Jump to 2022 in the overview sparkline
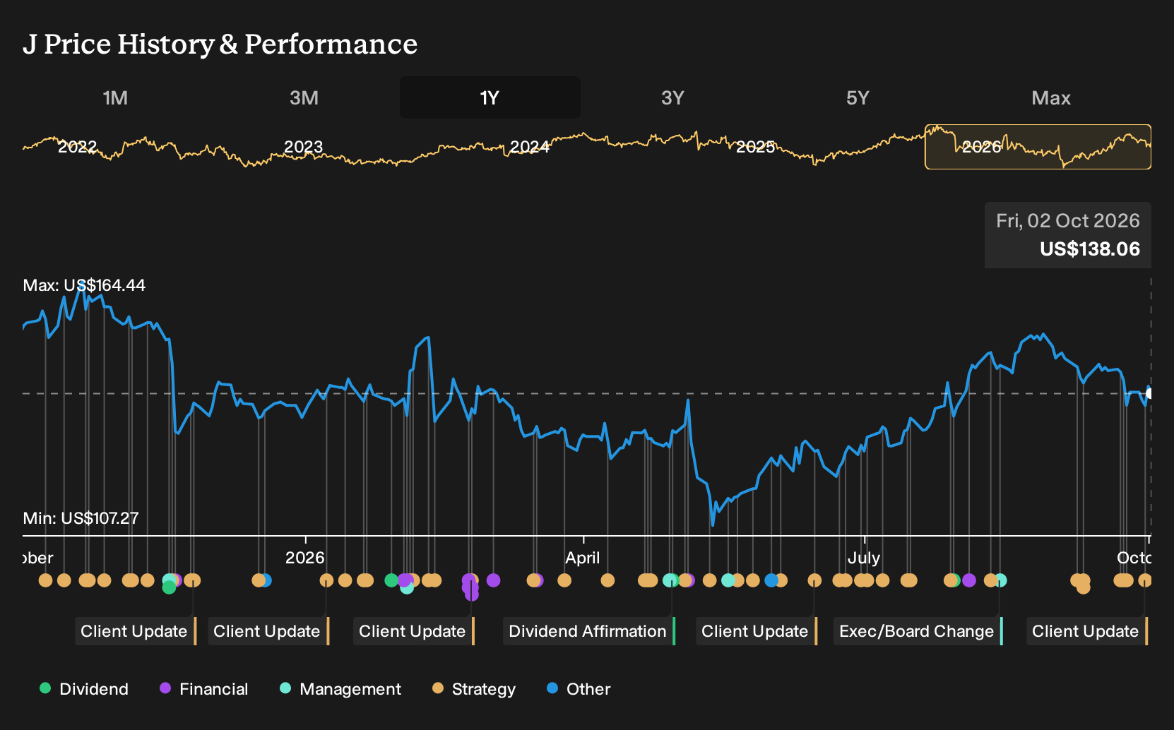The image size is (1174, 730). [x=77, y=147]
